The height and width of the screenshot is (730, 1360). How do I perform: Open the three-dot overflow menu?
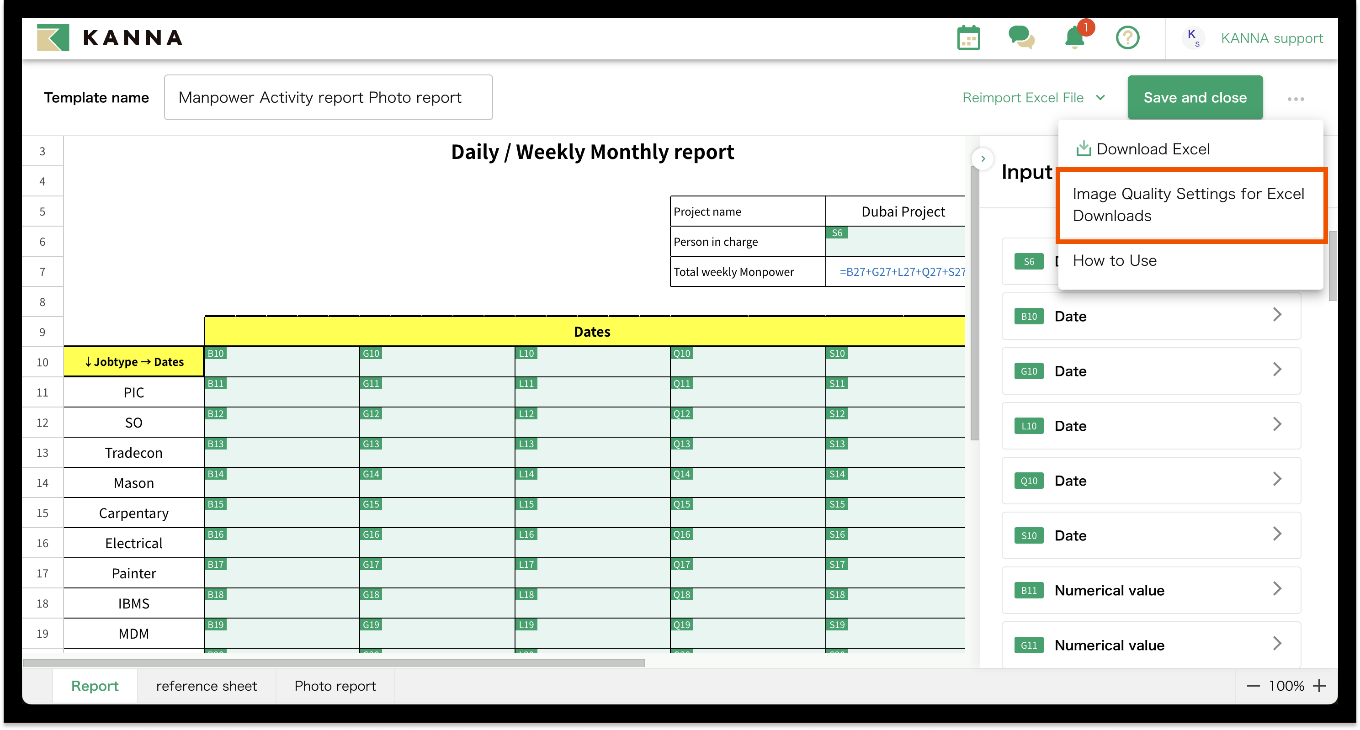coord(1296,98)
